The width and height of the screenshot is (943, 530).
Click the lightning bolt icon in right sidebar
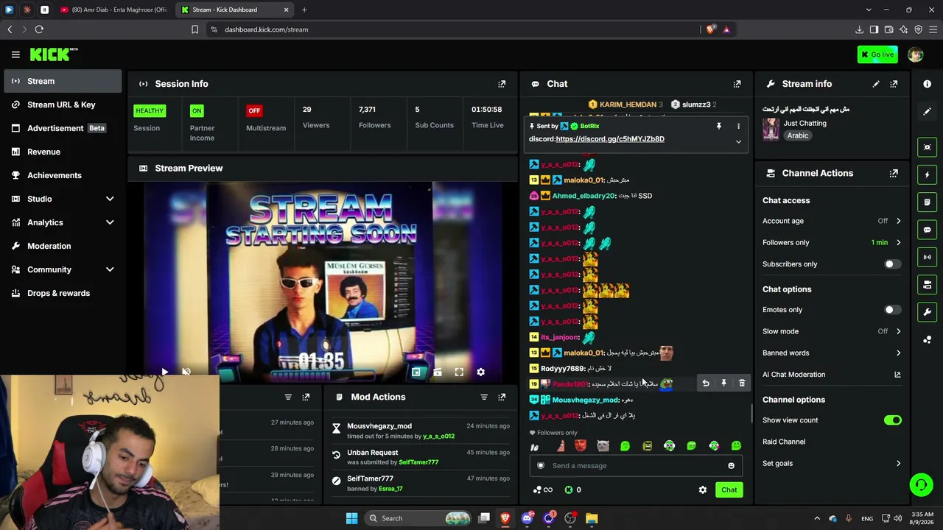click(x=927, y=175)
